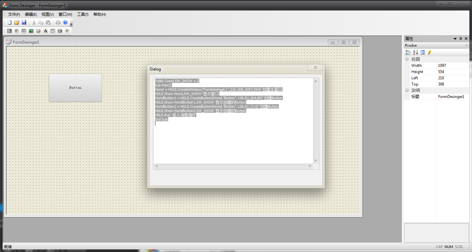Click the 'Public Const SW_SHOW = 5' line
The height and width of the screenshot is (252, 472).
[177, 81]
